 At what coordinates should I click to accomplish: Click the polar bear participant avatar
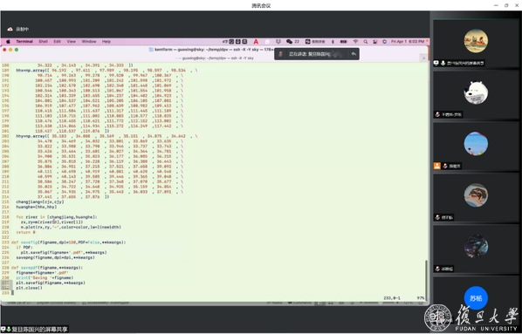pyautogui.click(x=476, y=92)
